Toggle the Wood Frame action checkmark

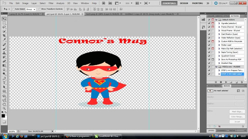pos(209,30)
